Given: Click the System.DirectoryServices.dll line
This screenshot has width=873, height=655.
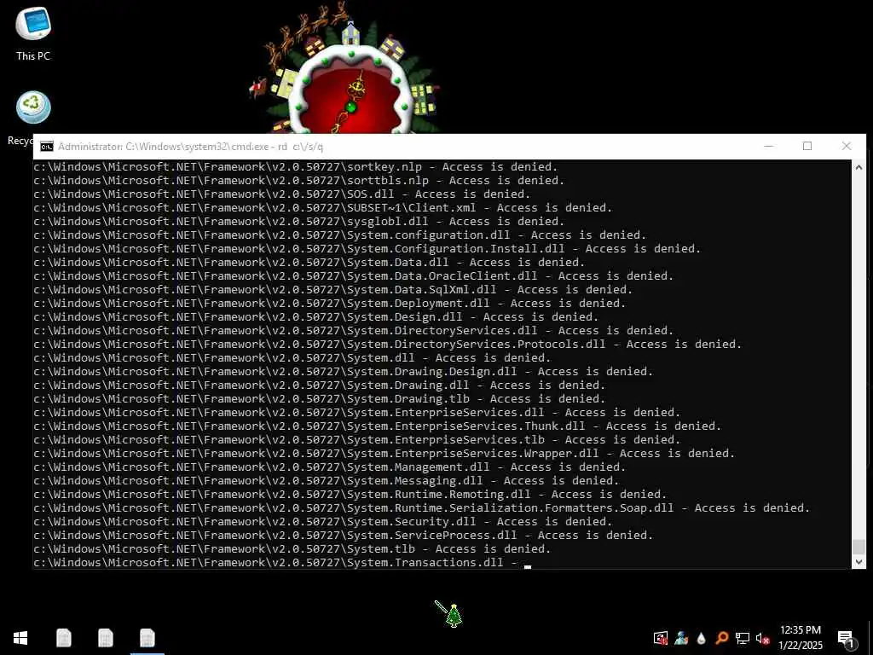Looking at the screenshot, I should [x=354, y=331].
